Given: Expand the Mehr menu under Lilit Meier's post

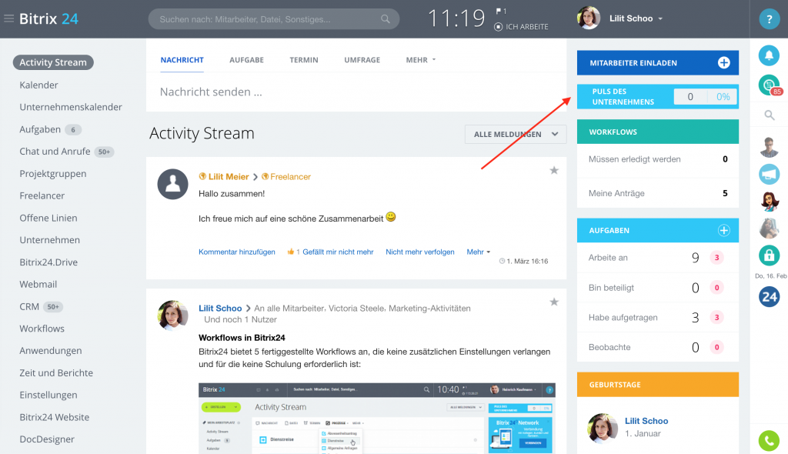Looking at the screenshot, I should coord(478,252).
